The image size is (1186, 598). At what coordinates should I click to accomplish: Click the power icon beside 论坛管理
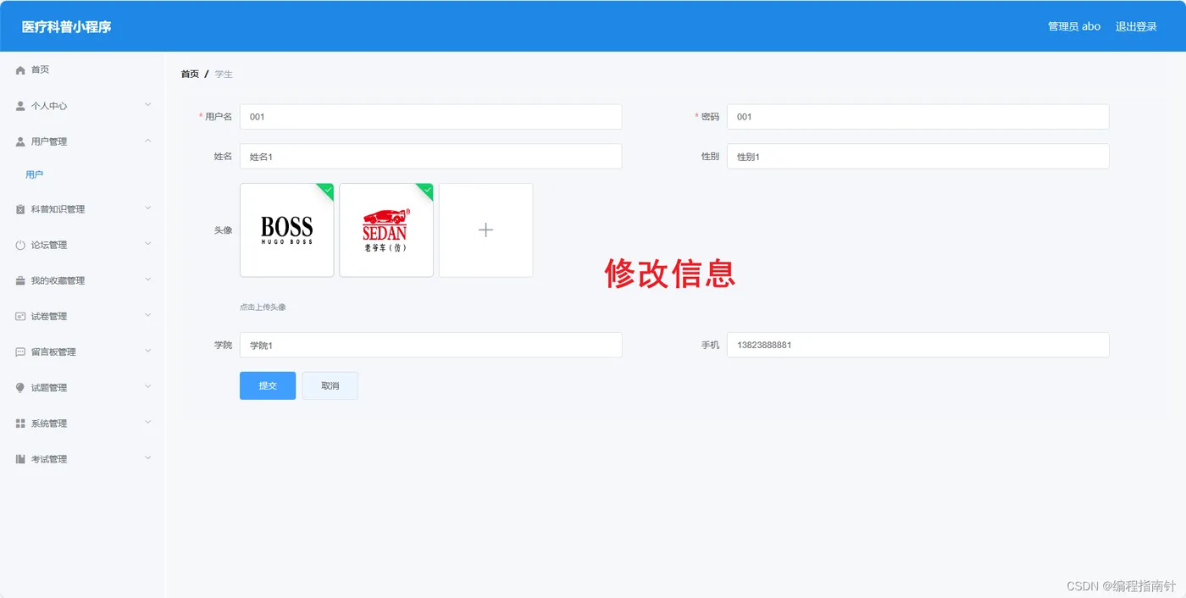tap(20, 245)
